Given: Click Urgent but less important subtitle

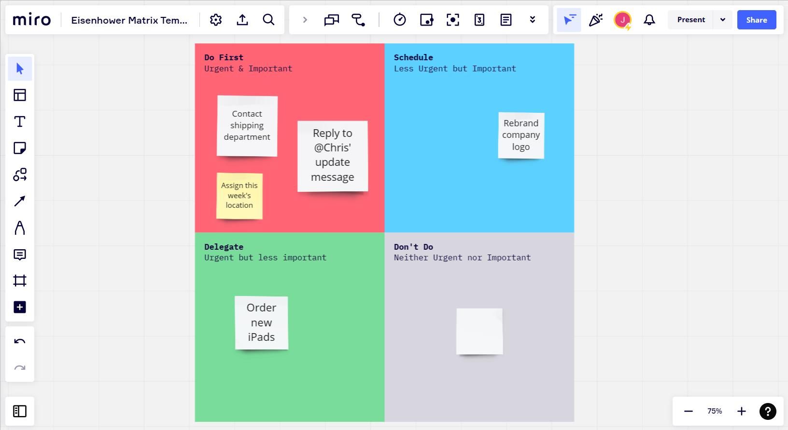Looking at the screenshot, I should [265, 257].
